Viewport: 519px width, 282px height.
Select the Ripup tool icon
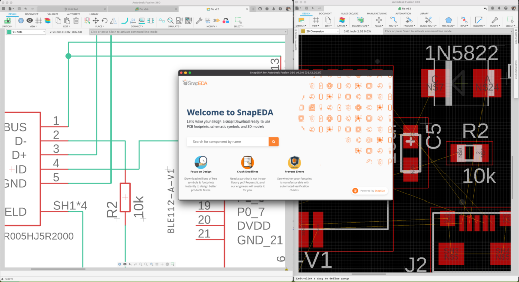pyautogui.click(x=464, y=20)
